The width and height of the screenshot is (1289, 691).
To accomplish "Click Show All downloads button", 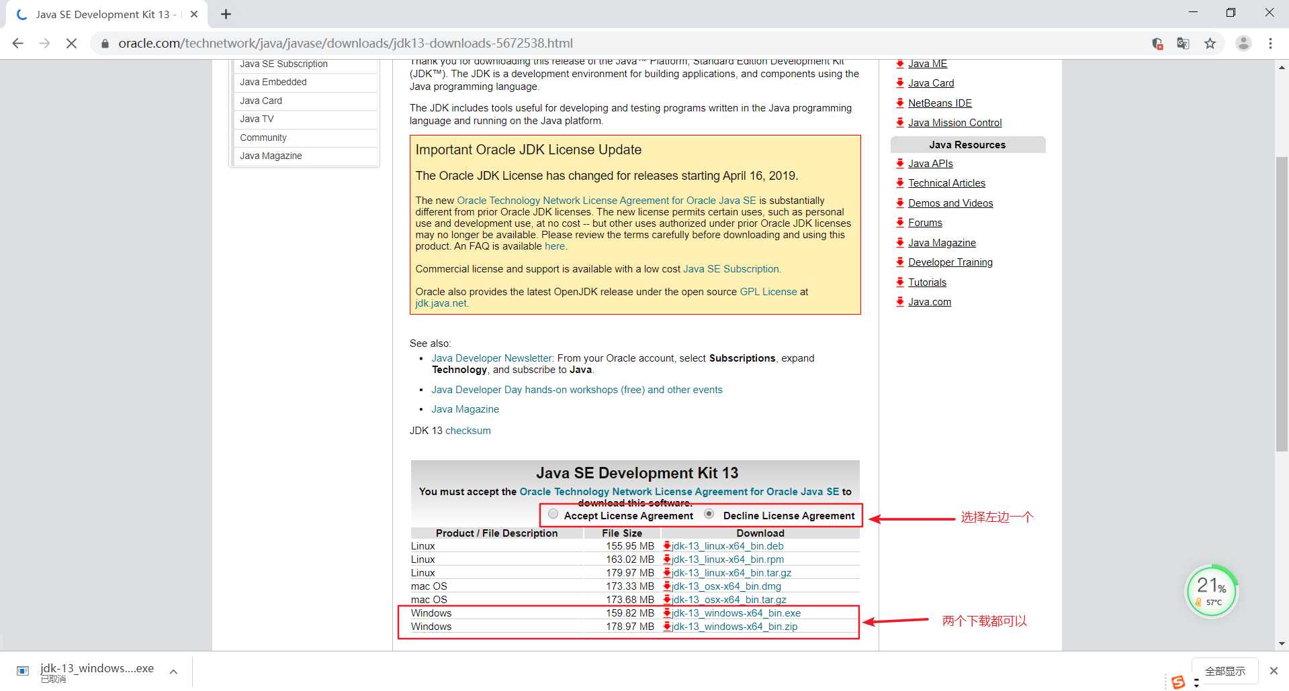I will [1225, 671].
